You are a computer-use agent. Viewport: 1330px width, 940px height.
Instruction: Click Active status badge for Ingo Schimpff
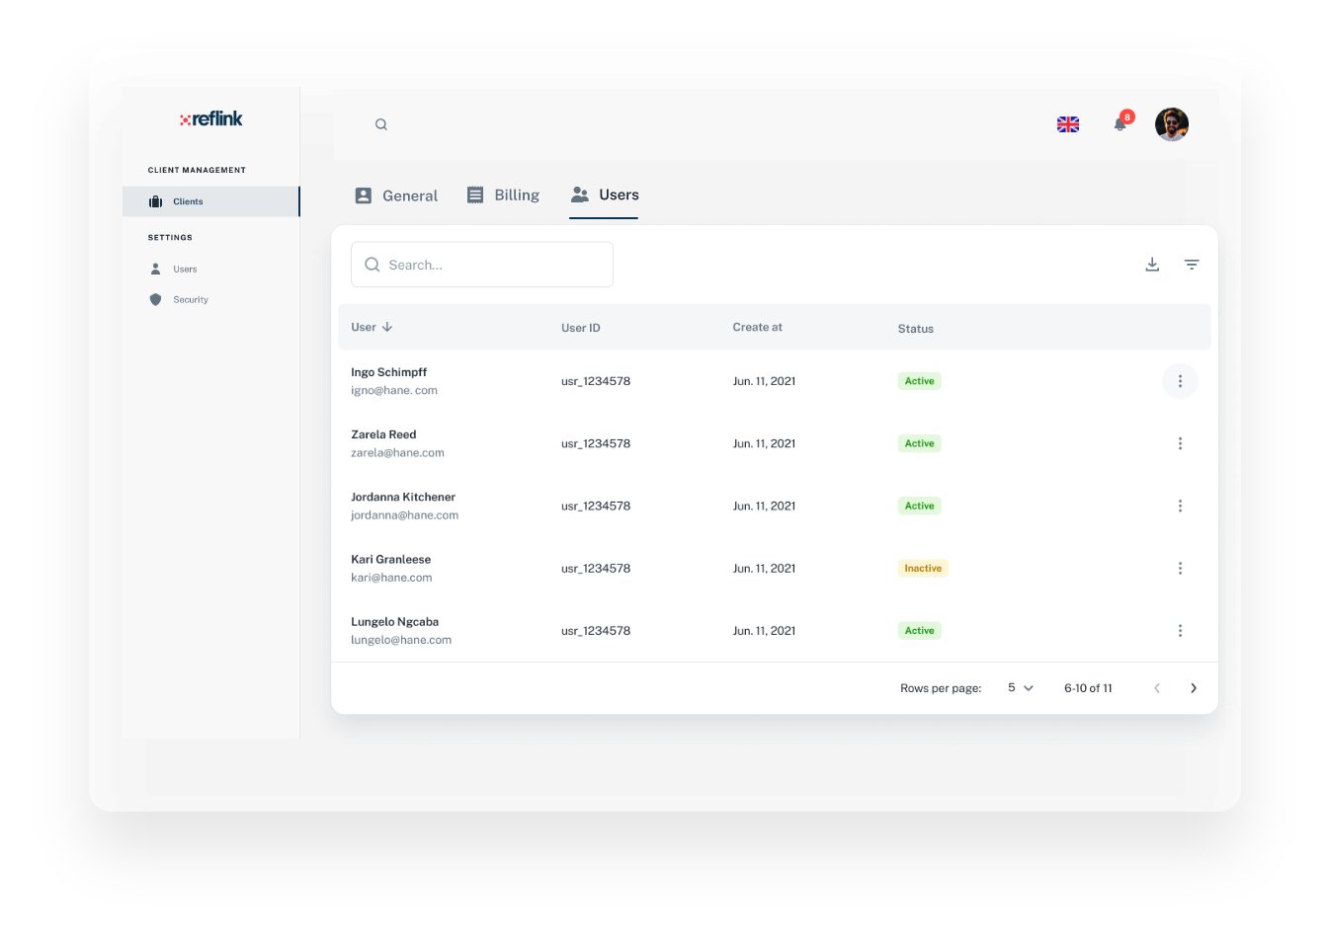point(919,381)
